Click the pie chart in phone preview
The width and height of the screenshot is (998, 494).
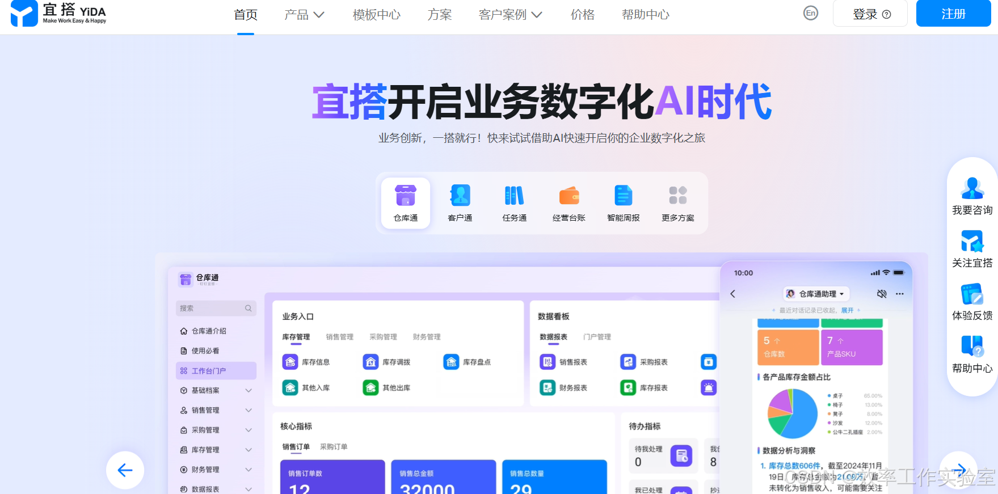coord(793,413)
